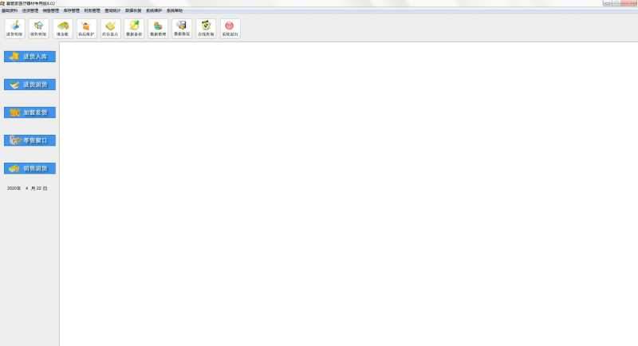Viewport: 638px width, 346px height.
Task: Click the 数据恢复 restore icon
Action: [182, 29]
